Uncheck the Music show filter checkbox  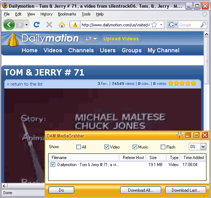[135, 147]
